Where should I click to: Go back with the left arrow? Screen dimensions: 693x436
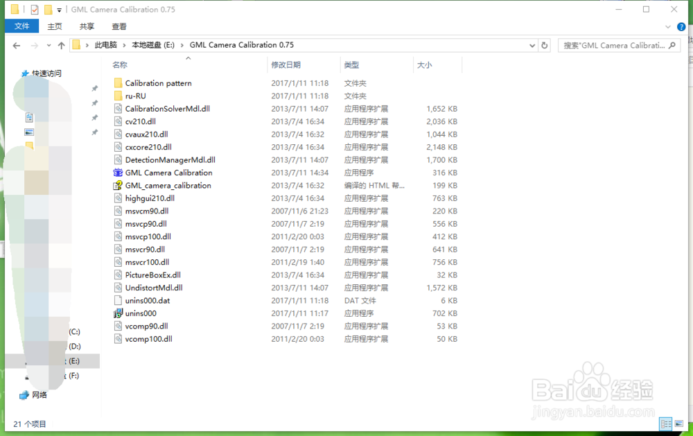(17, 46)
